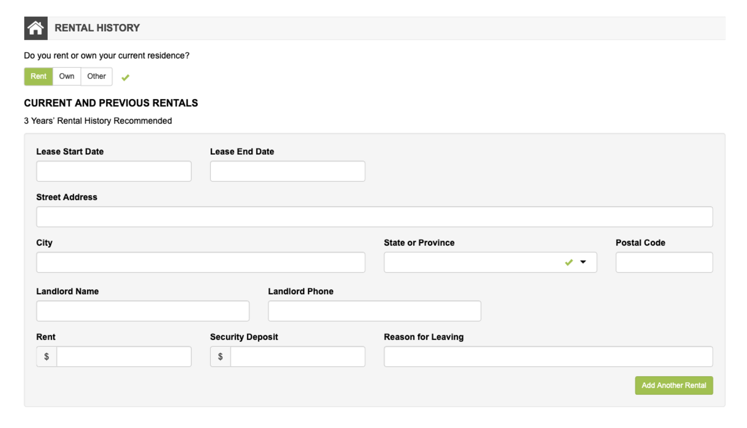Click the green checkmark in State or Province

[x=569, y=262]
